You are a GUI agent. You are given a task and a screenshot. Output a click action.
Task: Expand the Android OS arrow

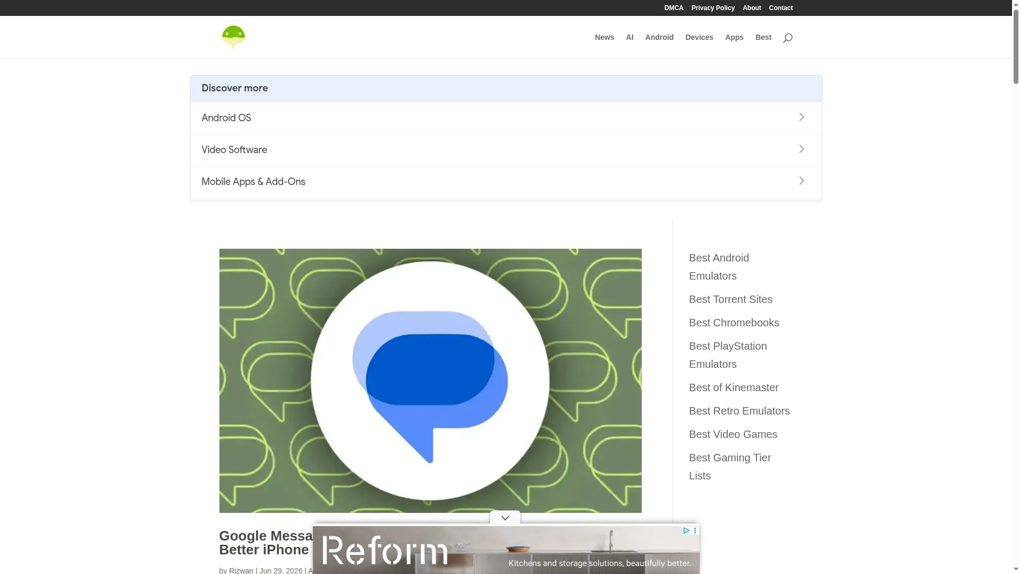click(x=802, y=117)
